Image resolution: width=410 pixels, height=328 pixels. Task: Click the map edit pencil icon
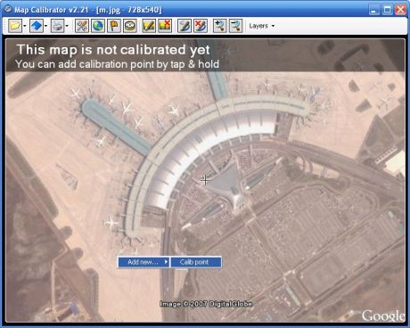pyautogui.click(x=149, y=26)
